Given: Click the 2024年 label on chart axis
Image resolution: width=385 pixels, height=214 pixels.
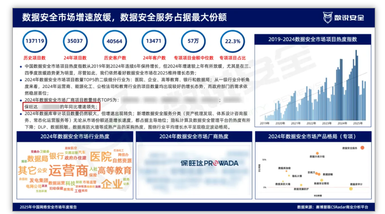Looking at the screenshot, I should [x=342, y=123].
